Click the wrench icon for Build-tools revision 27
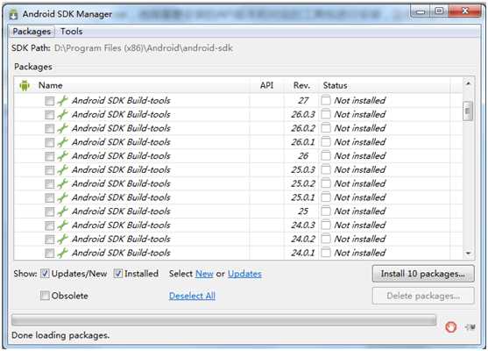This screenshot has height=351, width=488. (62, 101)
